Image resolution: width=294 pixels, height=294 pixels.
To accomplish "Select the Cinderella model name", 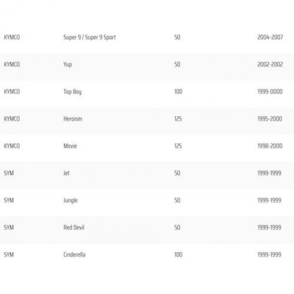I will click(x=74, y=254).
